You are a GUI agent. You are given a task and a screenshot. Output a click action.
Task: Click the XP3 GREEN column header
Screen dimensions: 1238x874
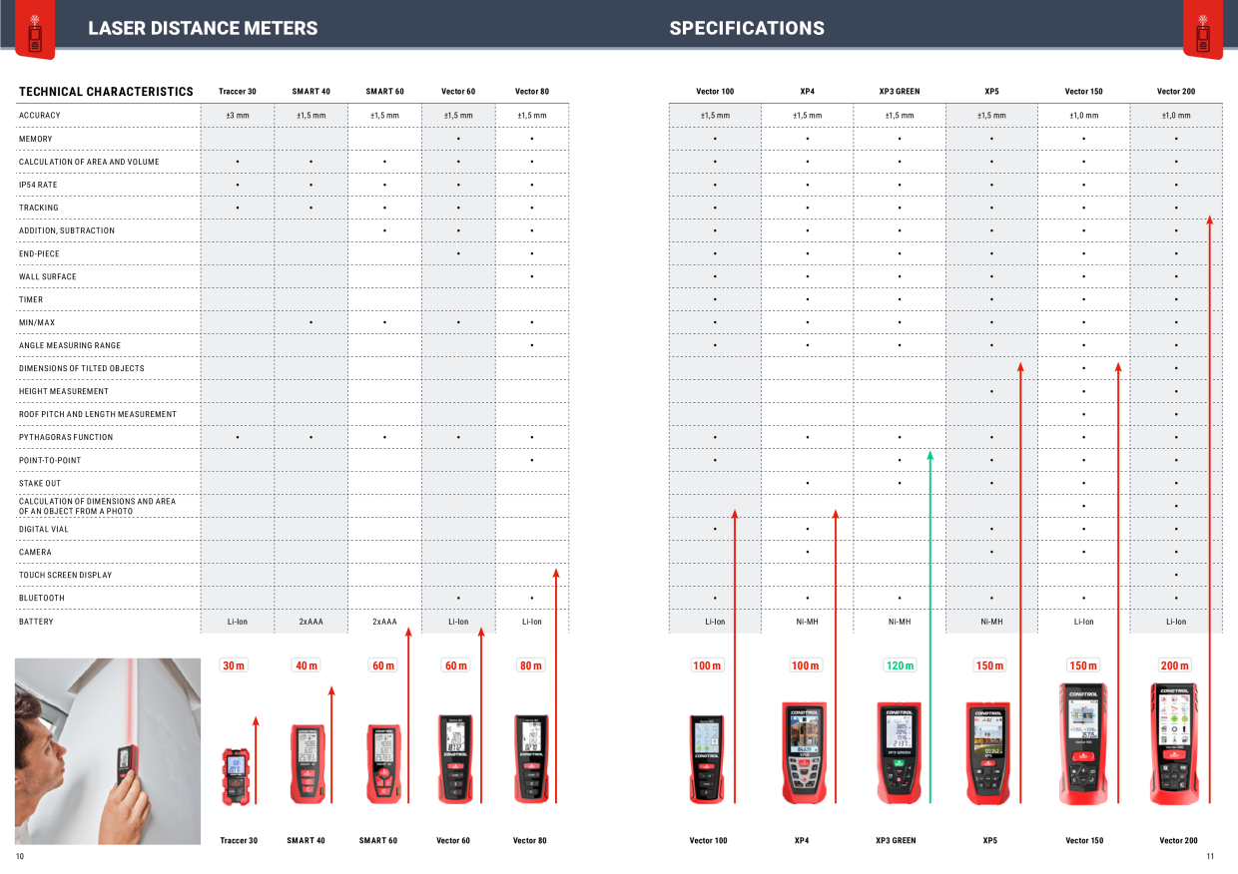point(900,92)
